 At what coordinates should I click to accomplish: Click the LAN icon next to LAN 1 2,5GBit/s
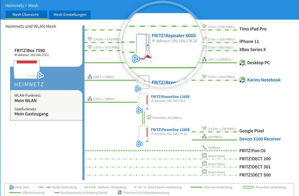[x=204, y=59]
